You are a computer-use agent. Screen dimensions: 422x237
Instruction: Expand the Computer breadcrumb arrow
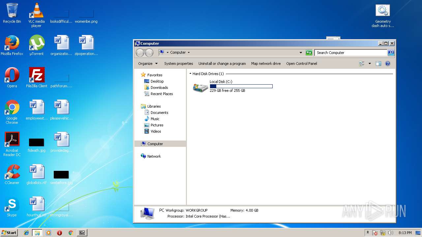(x=189, y=53)
